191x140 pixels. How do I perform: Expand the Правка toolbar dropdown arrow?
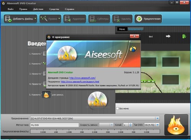[59, 19]
